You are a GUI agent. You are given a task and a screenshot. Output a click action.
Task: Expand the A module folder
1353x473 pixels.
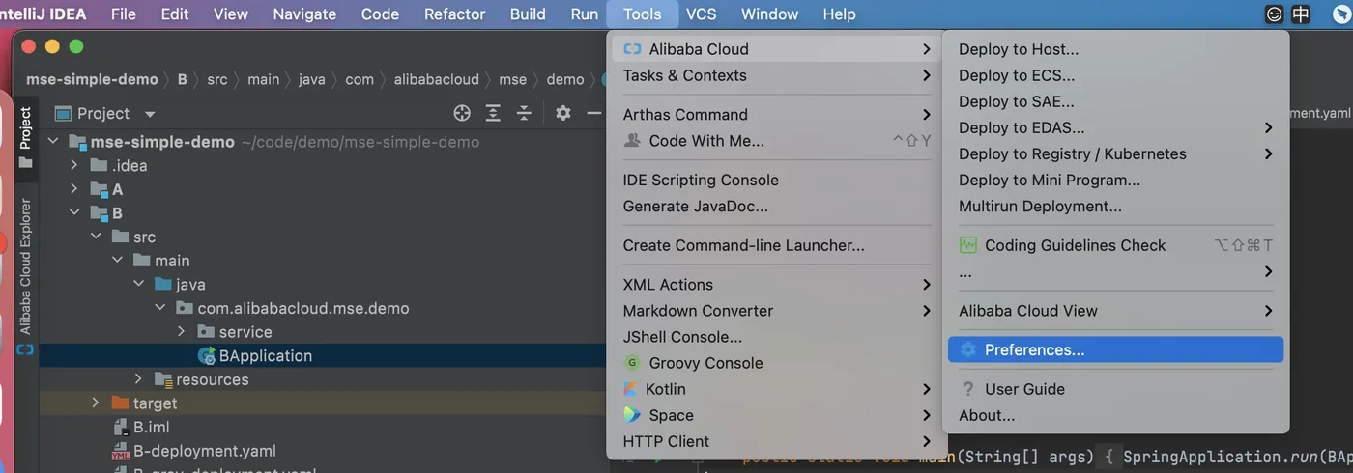pos(74,189)
